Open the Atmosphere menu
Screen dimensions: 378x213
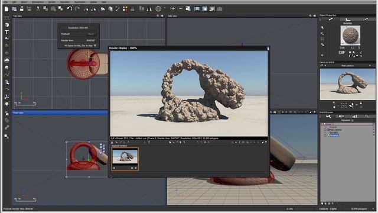pos(38,2)
